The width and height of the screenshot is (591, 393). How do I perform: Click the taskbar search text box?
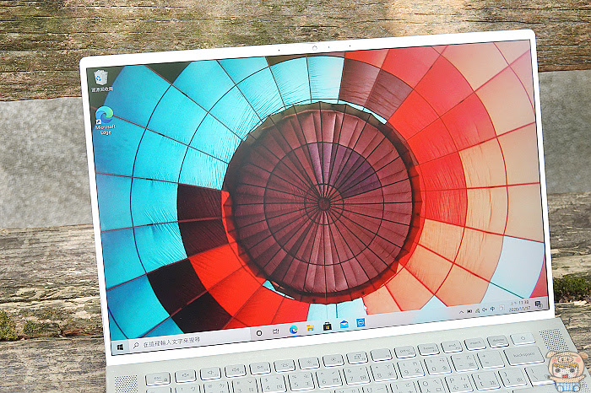coord(188,341)
